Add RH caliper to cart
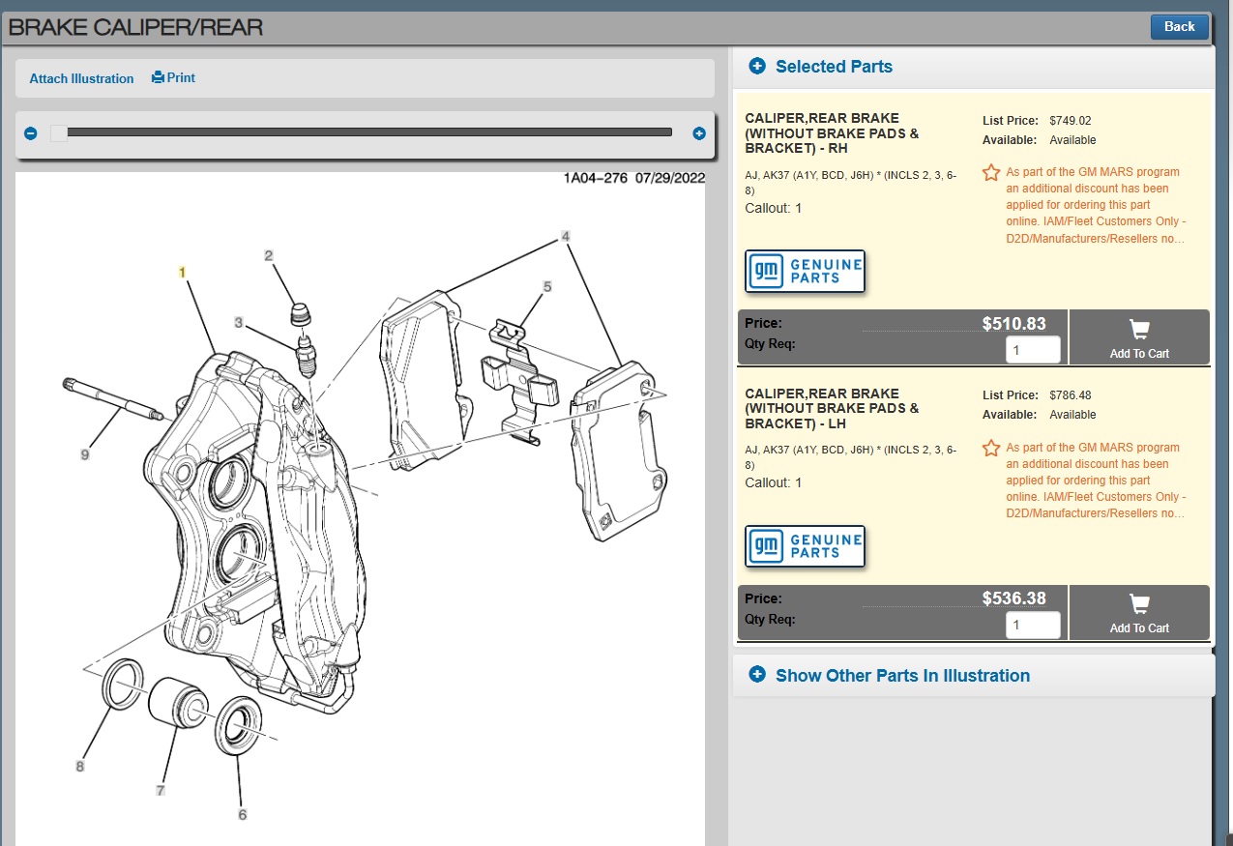This screenshot has height=846, width=1233. tap(1138, 337)
